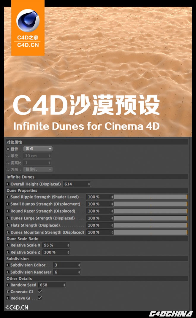Click the Subdivision section header

pos(97,259)
